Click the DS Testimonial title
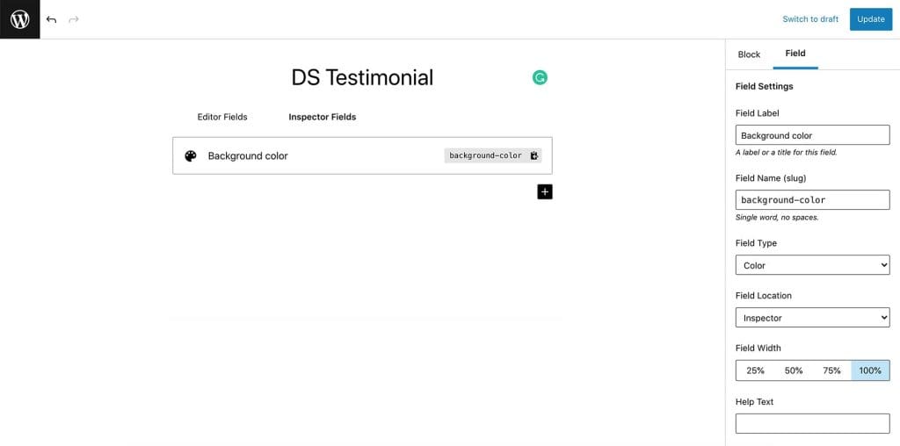This screenshot has width=900, height=446. 362,77
